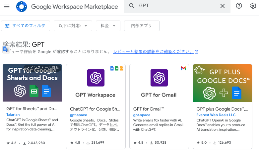This screenshot has width=259, height=151.
Task: Click the 4.6 star rating on Talarian card
Action: click(x=11, y=143)
